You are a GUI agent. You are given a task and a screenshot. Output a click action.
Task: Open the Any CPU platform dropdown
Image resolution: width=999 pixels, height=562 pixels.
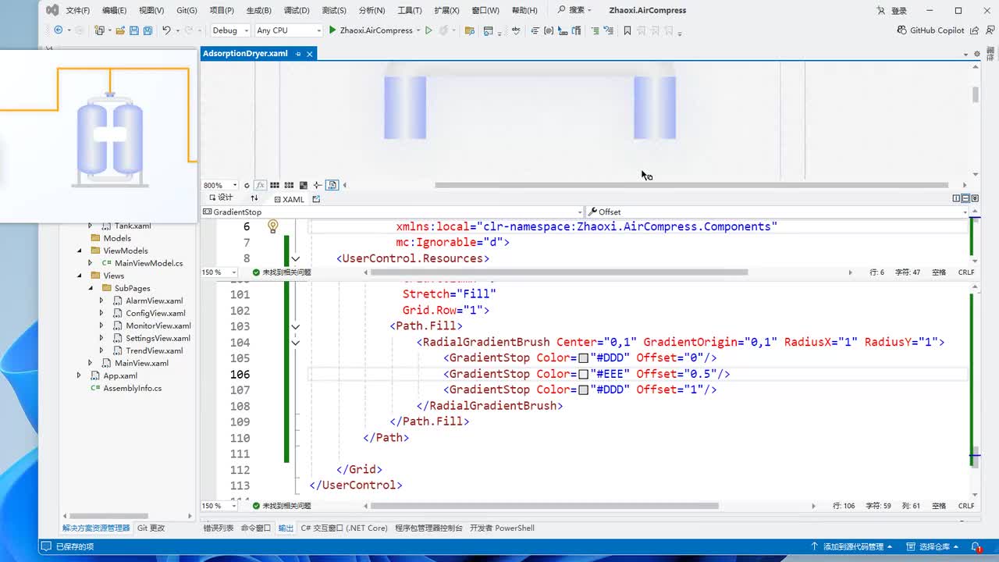point(288,30)
